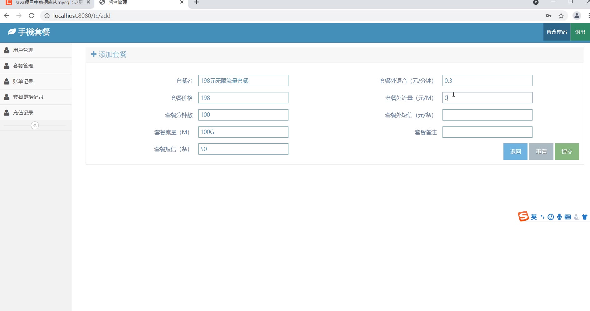Close the Java项目中数据库 tab

[x=88, y=2]
